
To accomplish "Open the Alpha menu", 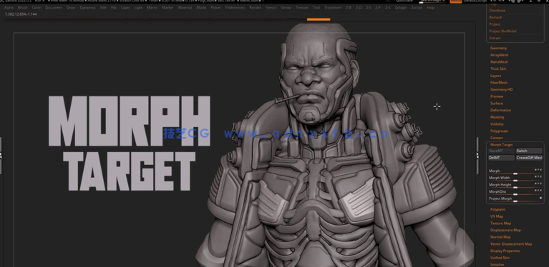I will (9, 7).
